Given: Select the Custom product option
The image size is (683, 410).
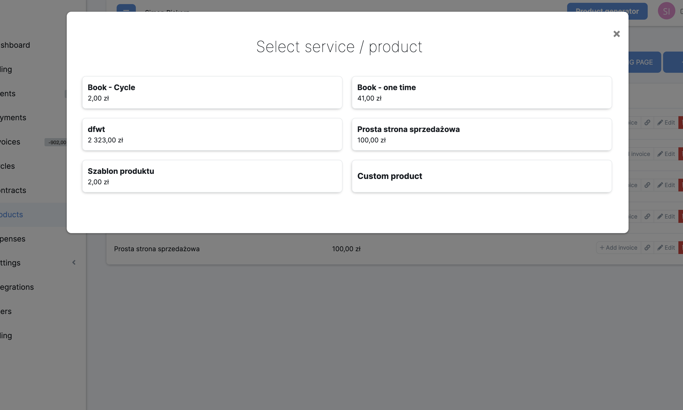Looking at the screenshot, I should click(x=481, y=176).
